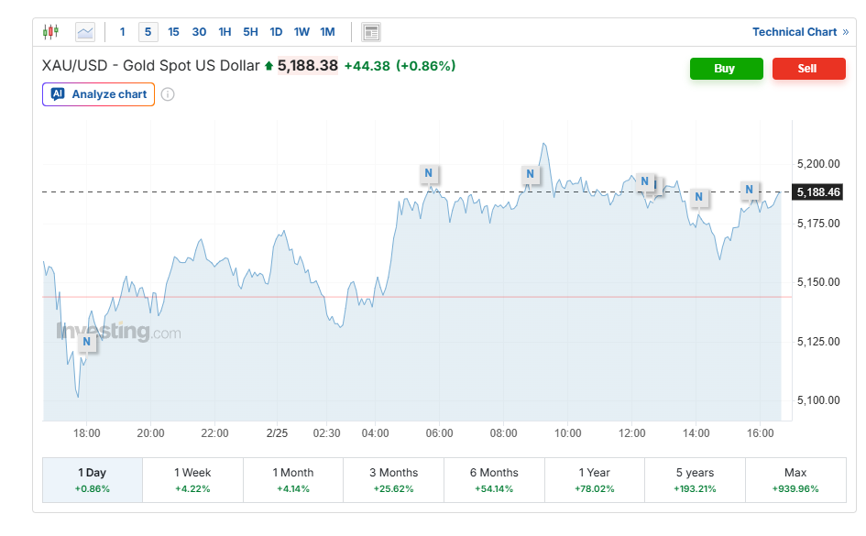This screenshot has width=866, height=536.
Task: Switch to candlestick chart type icon
Action: tap(50, 32)
